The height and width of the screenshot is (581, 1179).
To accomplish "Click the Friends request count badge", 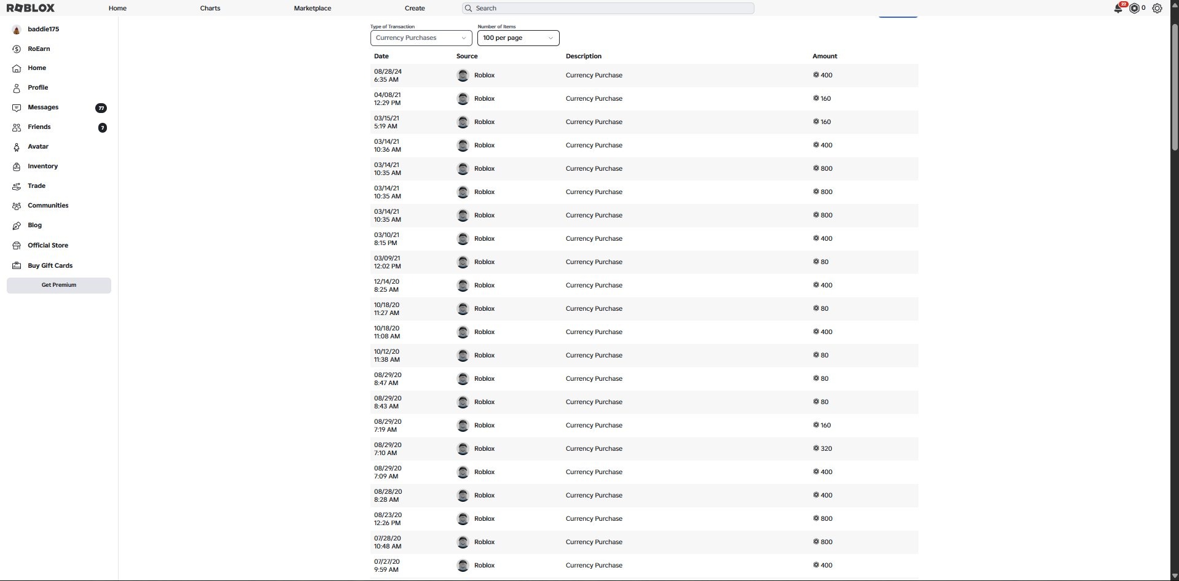I will 103,128.
